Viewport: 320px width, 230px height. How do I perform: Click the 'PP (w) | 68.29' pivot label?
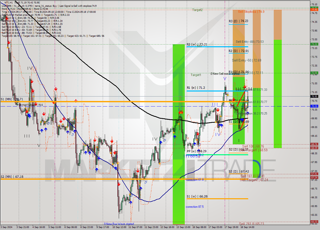[196, 151]
